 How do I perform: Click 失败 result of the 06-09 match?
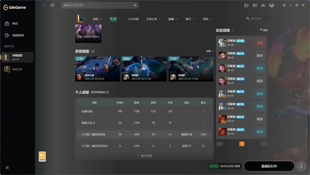point(259,43)
